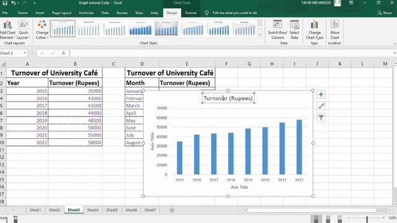
Task: Expand Chart Styles gallery more arrow
Action: [259, 35]
